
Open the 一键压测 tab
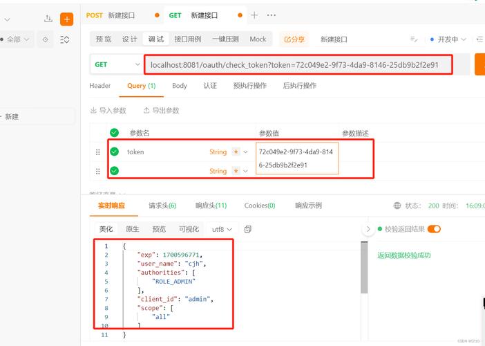point(225,39)
